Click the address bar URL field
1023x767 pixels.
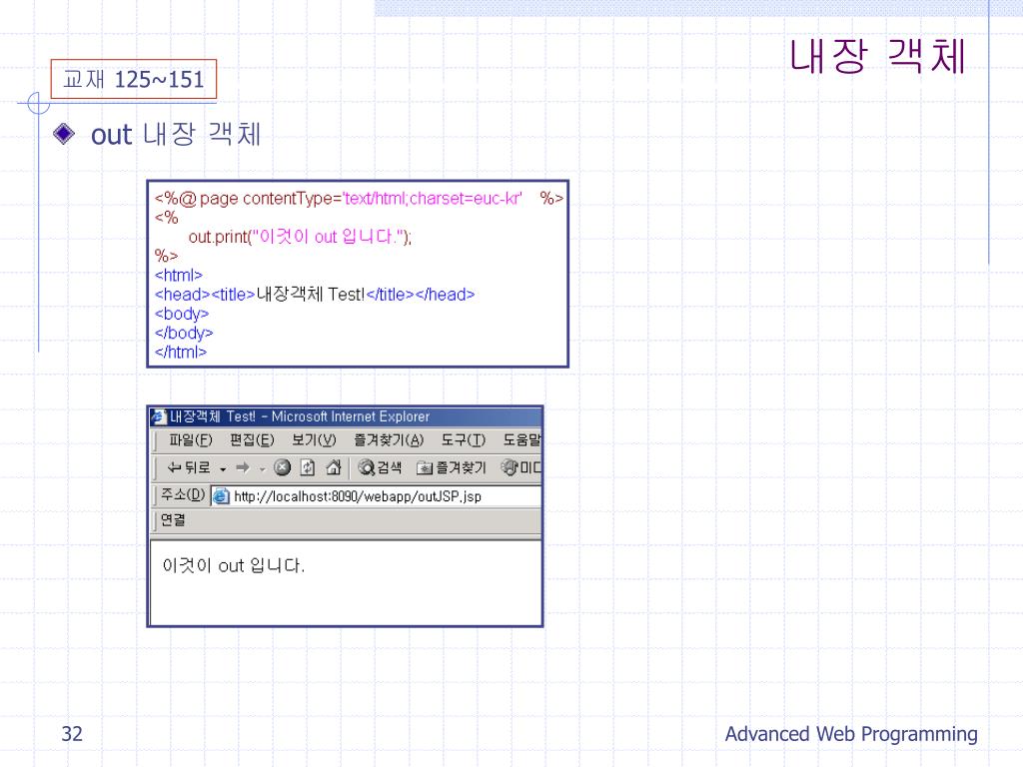pyautogui.click(x=376, y=496)
